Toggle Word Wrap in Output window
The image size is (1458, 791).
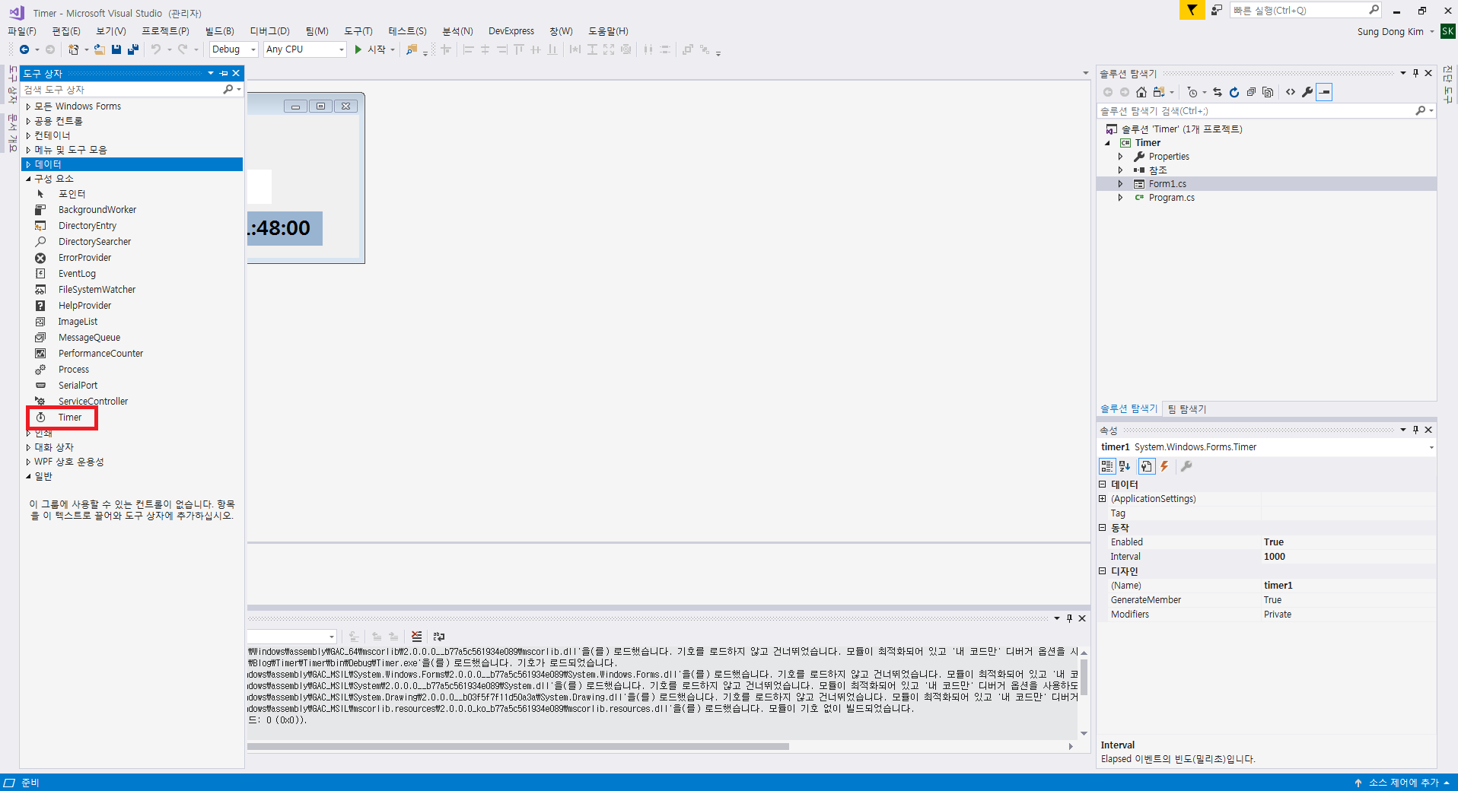(439, 637)
